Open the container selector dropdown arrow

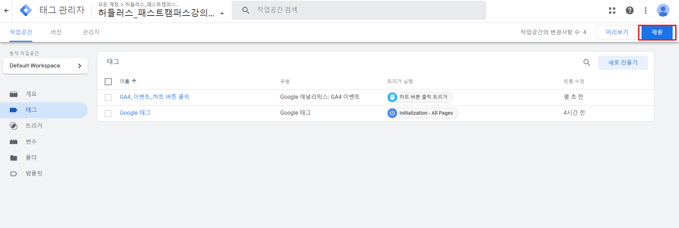point(222,14)
